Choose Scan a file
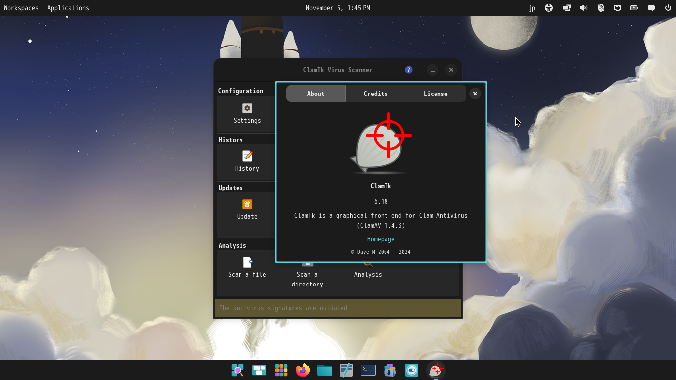Viewport: 676px width, 380px height. pyautogui.click(x=247, y=268)
